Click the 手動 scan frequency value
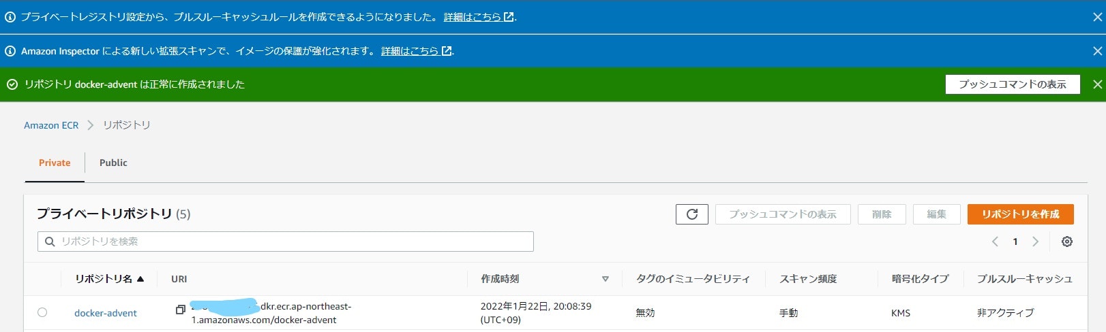The height and width of the screenshot is (332, 1106). pos(789,313)
